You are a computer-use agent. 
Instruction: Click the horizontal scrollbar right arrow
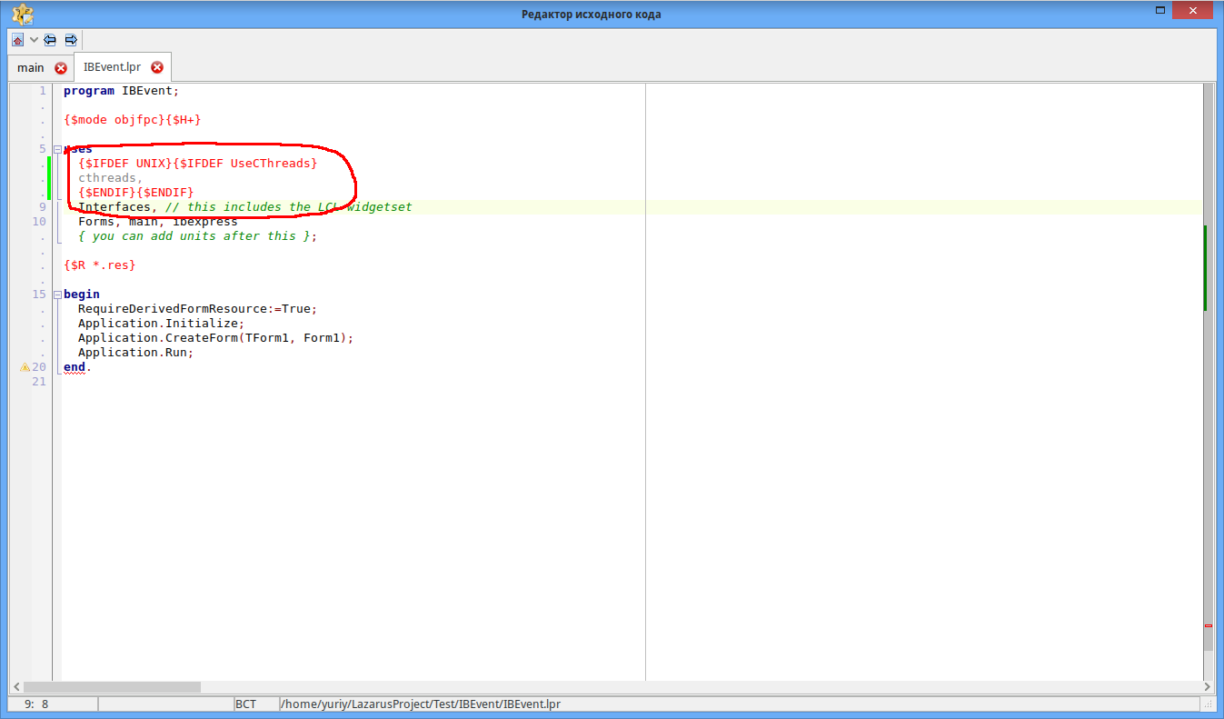tap(1207, 687)
